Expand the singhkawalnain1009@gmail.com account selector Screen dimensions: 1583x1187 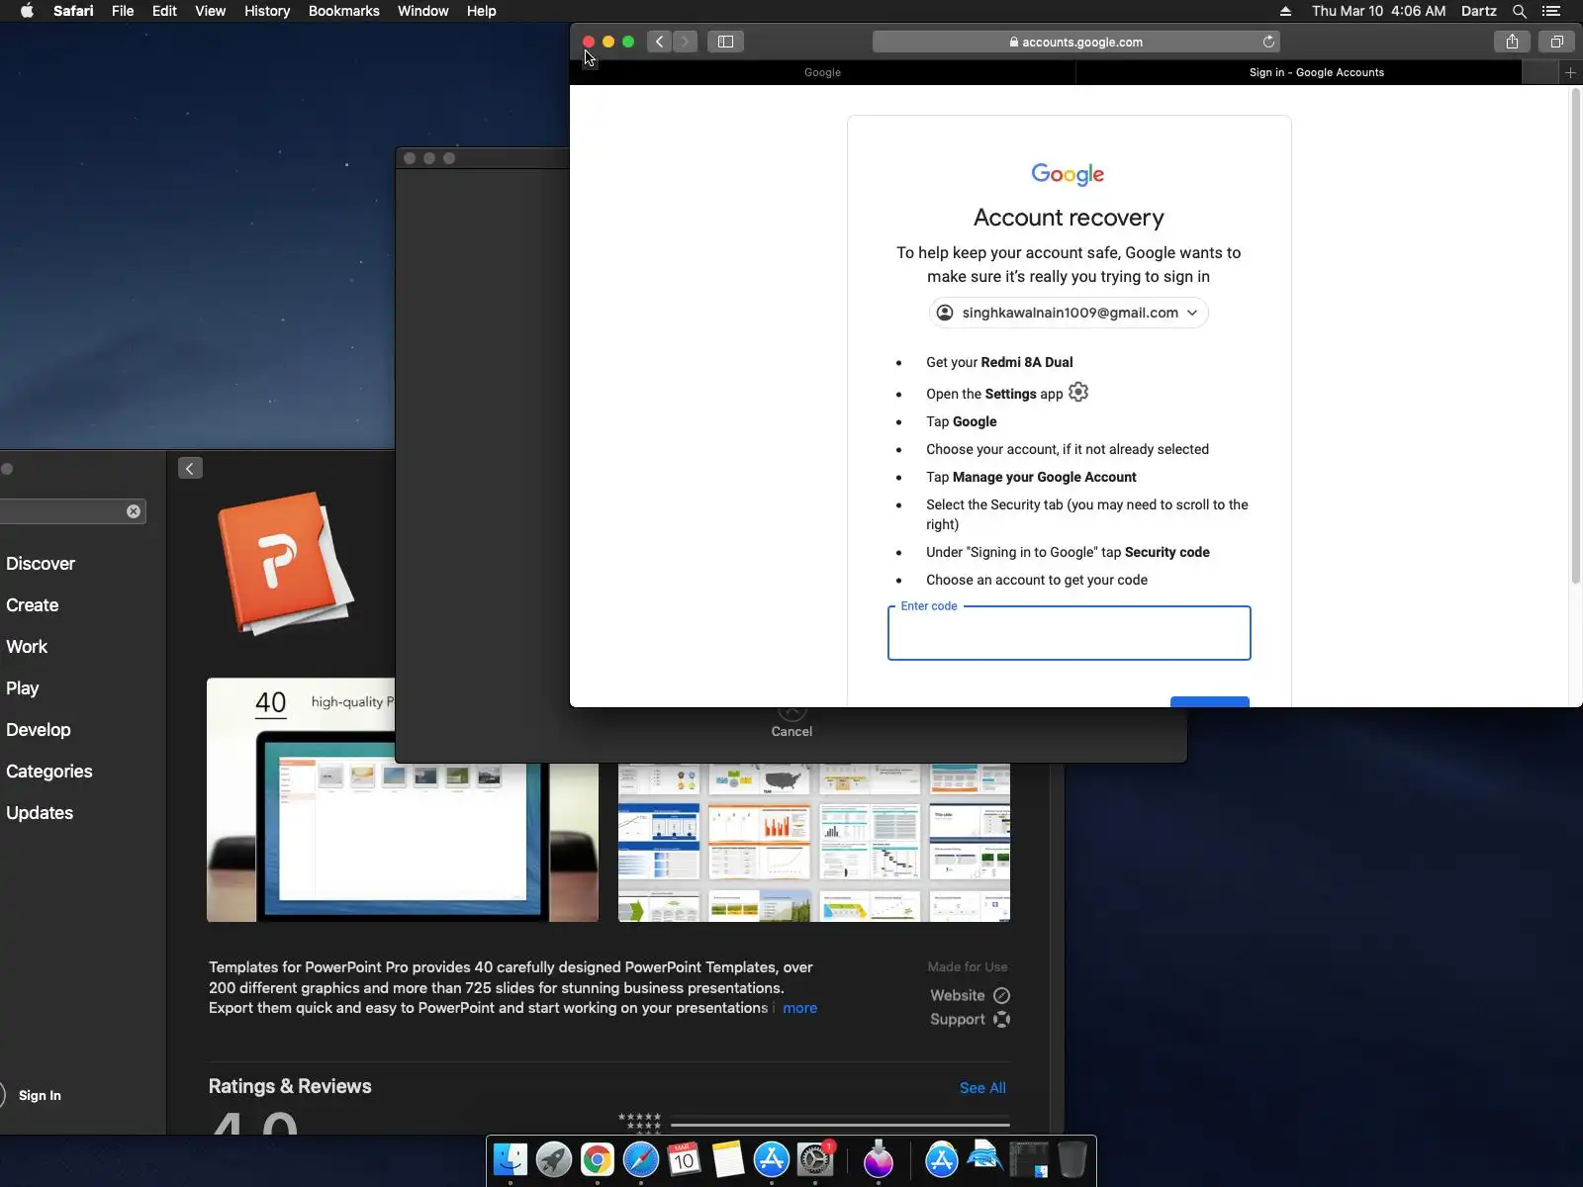coord(1069,313)
